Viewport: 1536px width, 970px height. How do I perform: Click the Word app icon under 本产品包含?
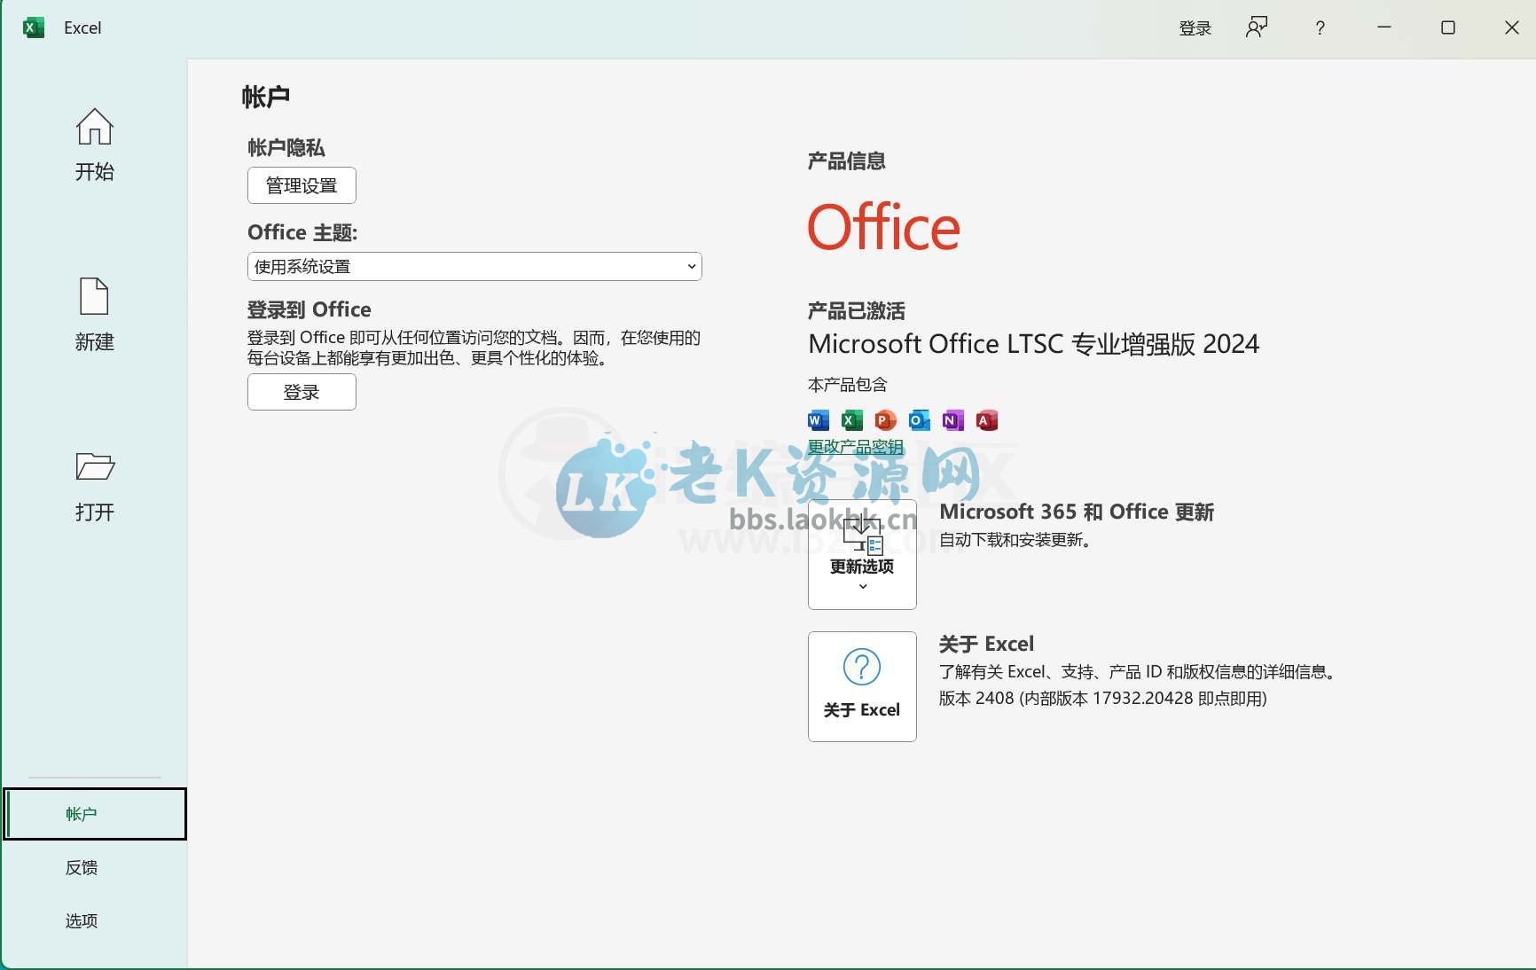pos(819,420)
